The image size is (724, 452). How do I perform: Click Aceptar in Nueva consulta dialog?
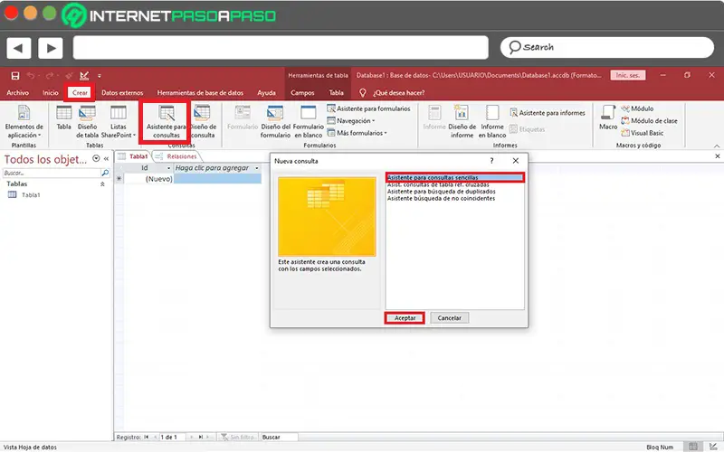[x=405, y=318]
